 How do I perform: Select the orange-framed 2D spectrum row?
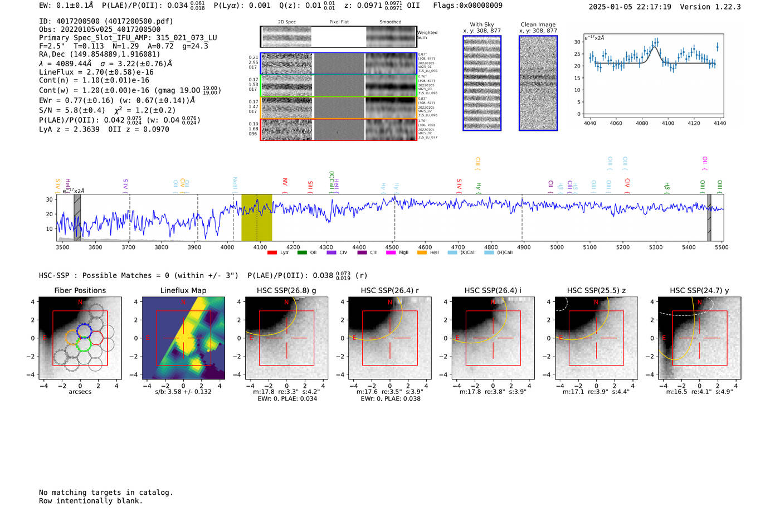coord(338,108)
